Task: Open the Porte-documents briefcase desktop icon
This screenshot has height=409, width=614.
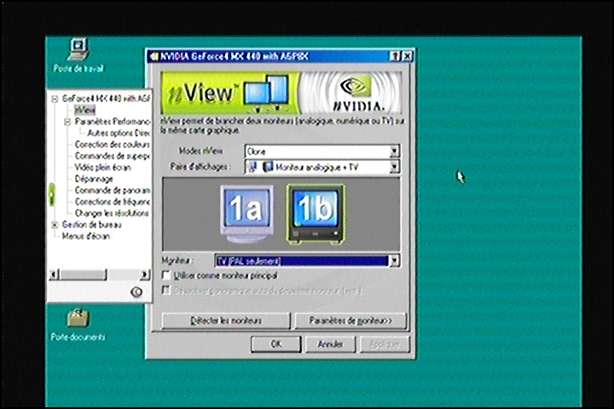Action: click(78, 324)
